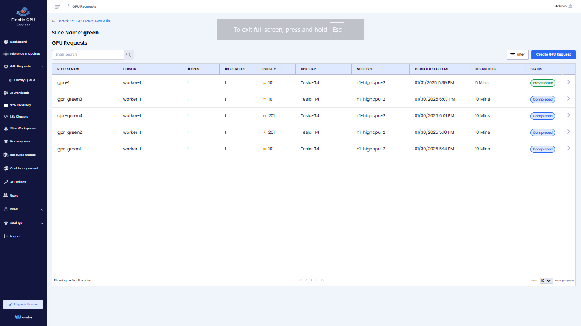581x326 pixels.
Task: Click the gpr-green2 request name
Action: (x=70, y=132)
